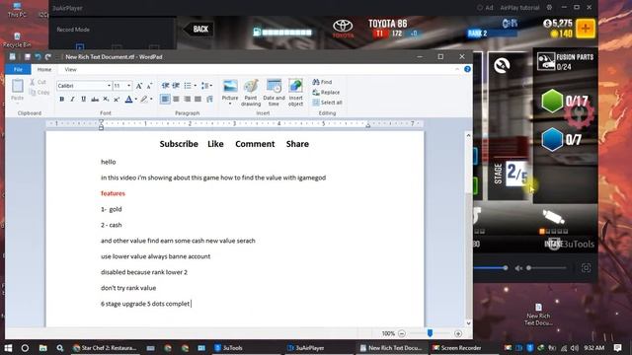Viewport: 632px width, 355px height.
Task: Redo action in WordPad title bar
Action: point(48,57)
